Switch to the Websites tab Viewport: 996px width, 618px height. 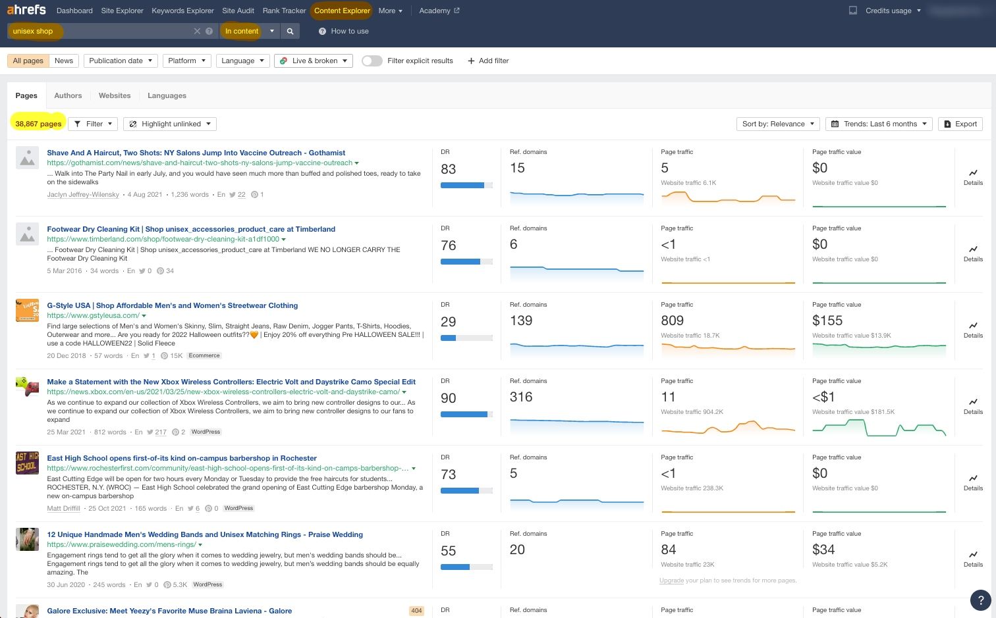115,95
